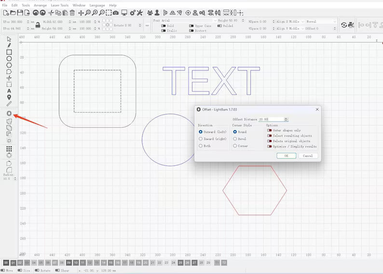Image resolution: width=383 pixels, height=274 pixels.
Task: Open the Normal text mode dropdown
Action: point(321,22)
